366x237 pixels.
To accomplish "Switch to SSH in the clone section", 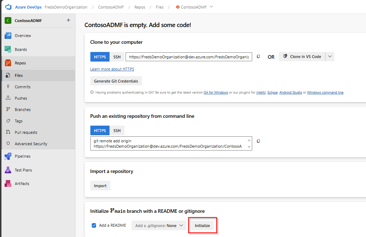I will pos(117,56).
